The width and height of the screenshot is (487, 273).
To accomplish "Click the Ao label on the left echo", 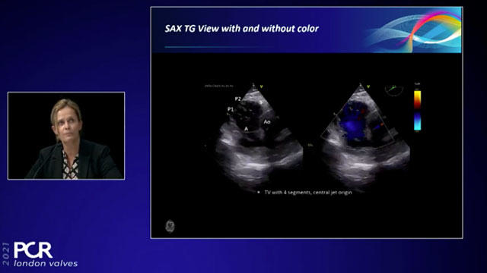I will click(x=267, y=122).
